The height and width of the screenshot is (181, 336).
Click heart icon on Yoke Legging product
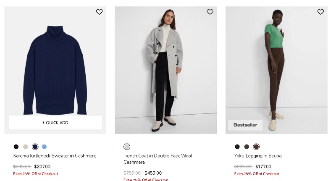pos(320,12)
